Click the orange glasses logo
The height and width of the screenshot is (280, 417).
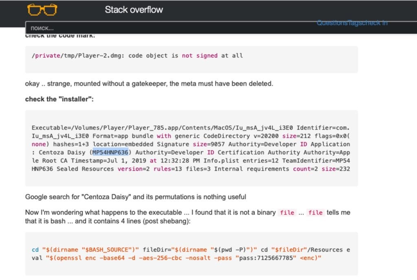[x=42, y=9]
